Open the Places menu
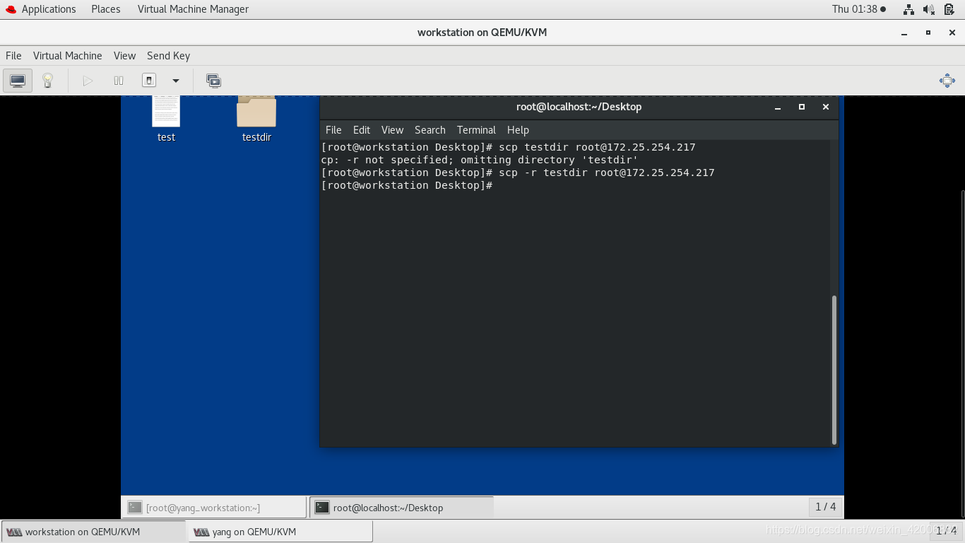 [x=106, y=9]
